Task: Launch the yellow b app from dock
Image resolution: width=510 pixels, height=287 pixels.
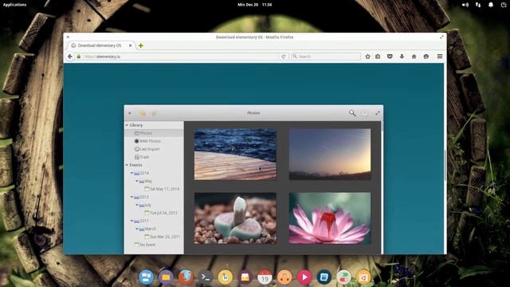Action: point(225,277)
